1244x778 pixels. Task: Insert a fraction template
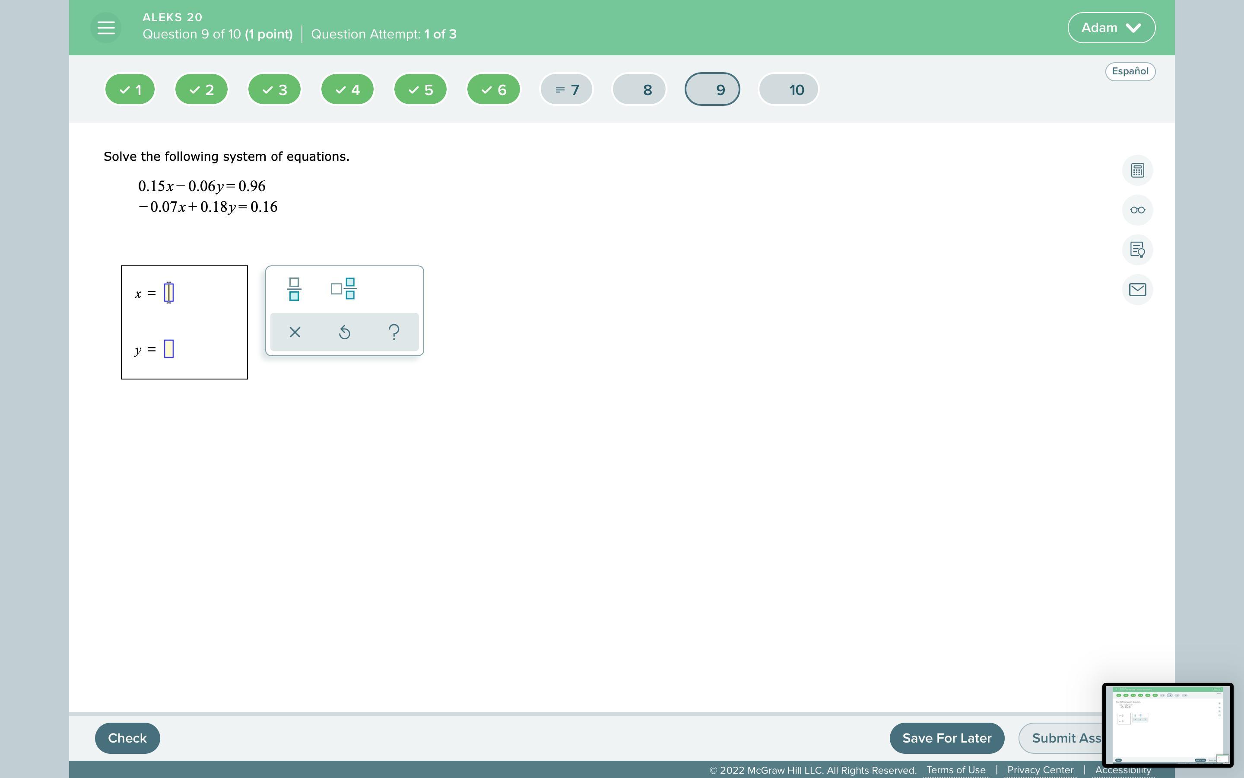[x=294, y=289]
